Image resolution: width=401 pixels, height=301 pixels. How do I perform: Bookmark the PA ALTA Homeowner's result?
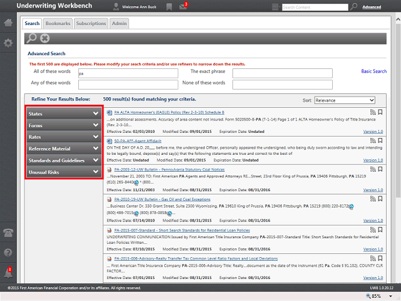click(x=380, y=112)
